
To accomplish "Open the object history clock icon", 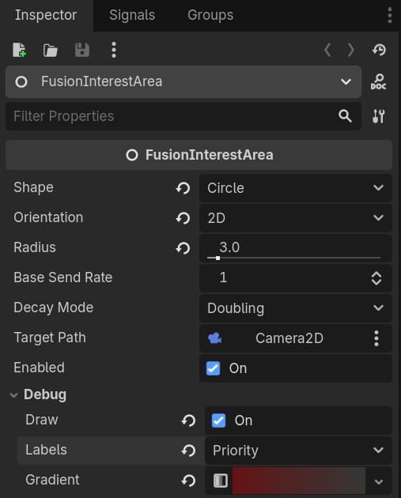I will (x=379, y=50).
